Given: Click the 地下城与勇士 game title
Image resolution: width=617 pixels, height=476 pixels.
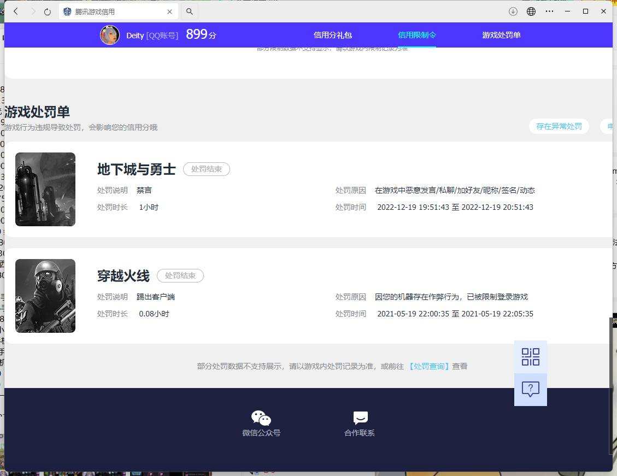Looking at the screenshot, I should [136, 169].
